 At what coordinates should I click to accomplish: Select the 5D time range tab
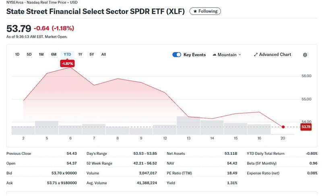(29, 54)
